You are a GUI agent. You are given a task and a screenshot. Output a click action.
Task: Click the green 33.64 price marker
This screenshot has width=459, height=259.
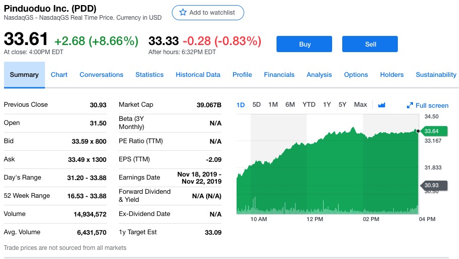pos(434,131)
